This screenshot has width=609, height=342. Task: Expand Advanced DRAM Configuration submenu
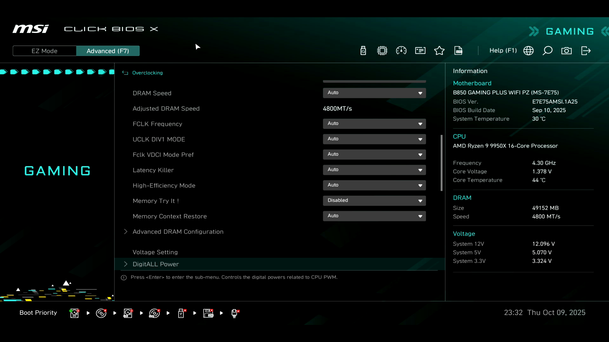[178, 232]
